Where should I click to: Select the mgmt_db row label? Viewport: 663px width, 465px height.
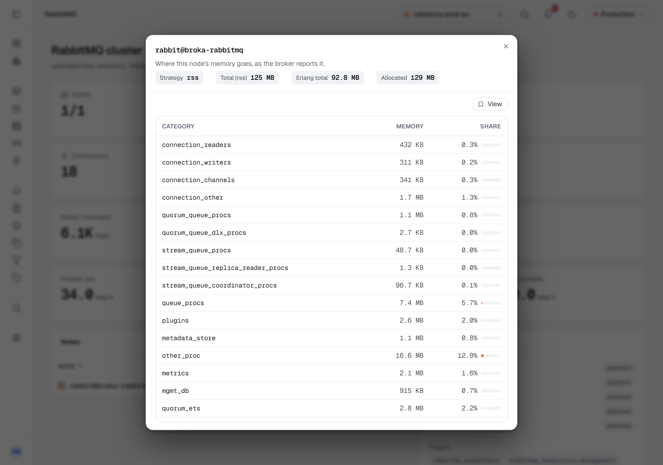point(175,391)
